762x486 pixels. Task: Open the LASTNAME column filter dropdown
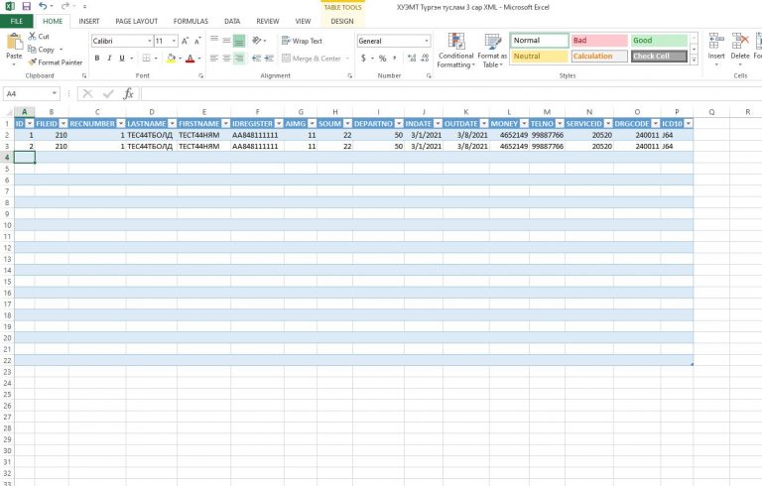pyautogui.click(x=172, y=123)
